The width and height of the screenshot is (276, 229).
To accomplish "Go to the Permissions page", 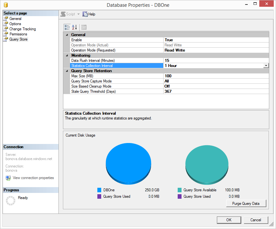I will [x=18, y=34].
